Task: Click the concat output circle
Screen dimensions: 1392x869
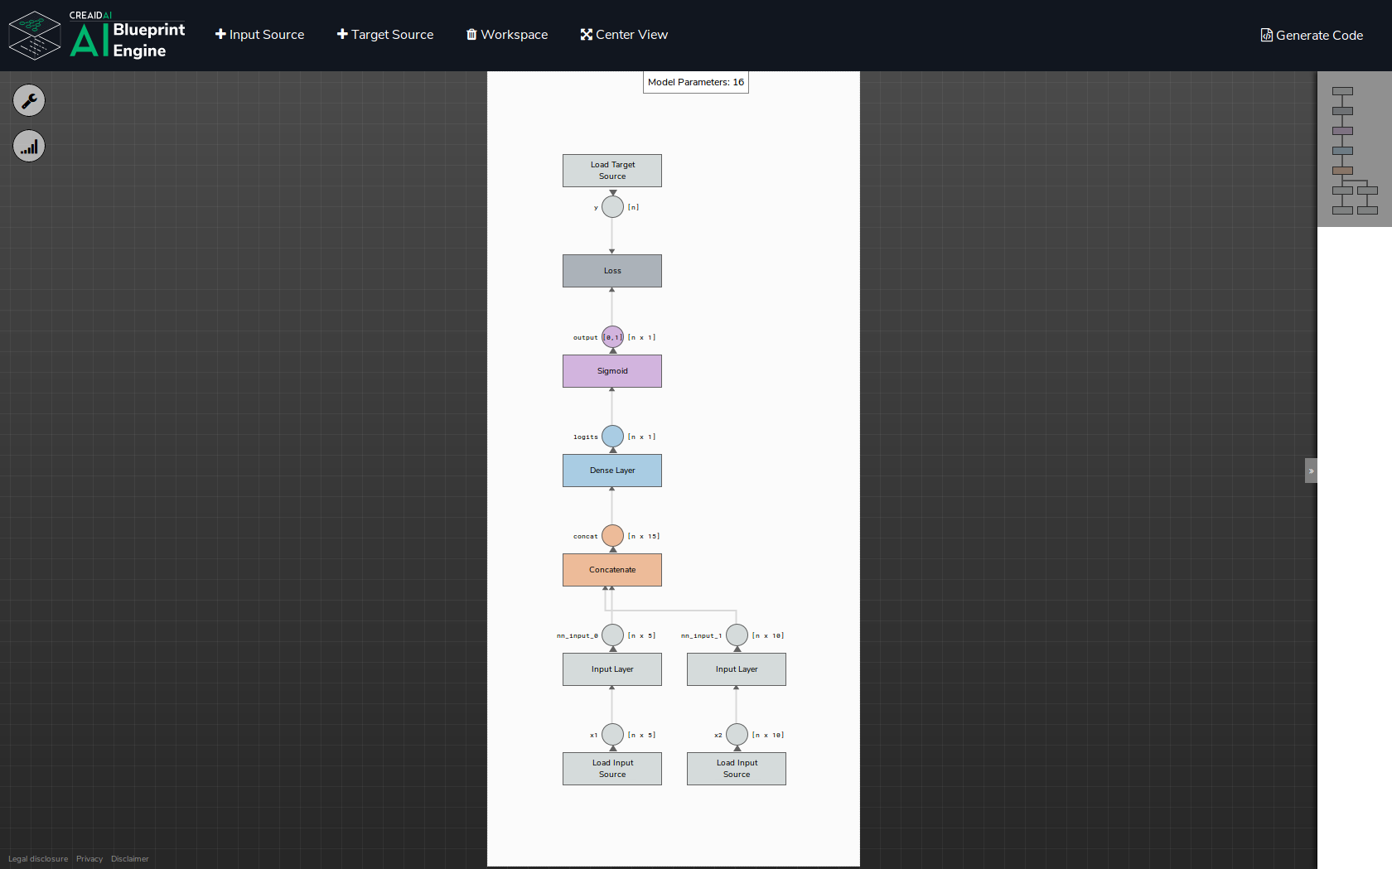Action: [x=611, y=535]
